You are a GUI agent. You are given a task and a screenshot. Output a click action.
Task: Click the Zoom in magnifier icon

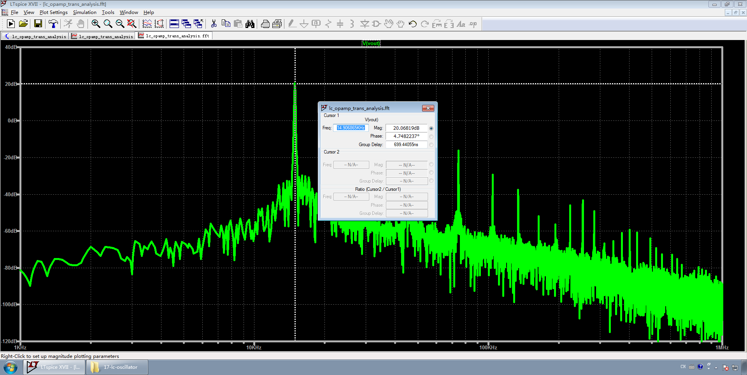(x=96, y=24)
